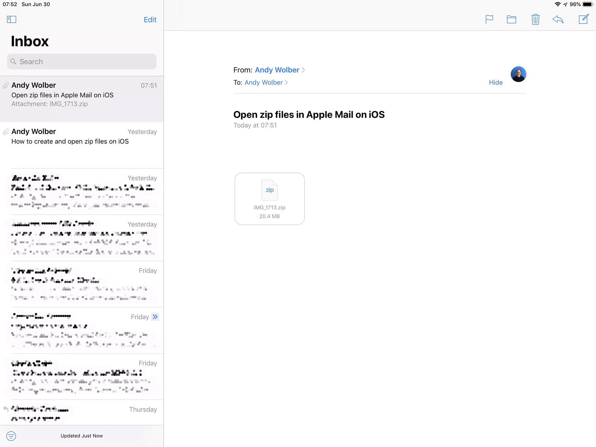Compose a new message

pos(583,19)
